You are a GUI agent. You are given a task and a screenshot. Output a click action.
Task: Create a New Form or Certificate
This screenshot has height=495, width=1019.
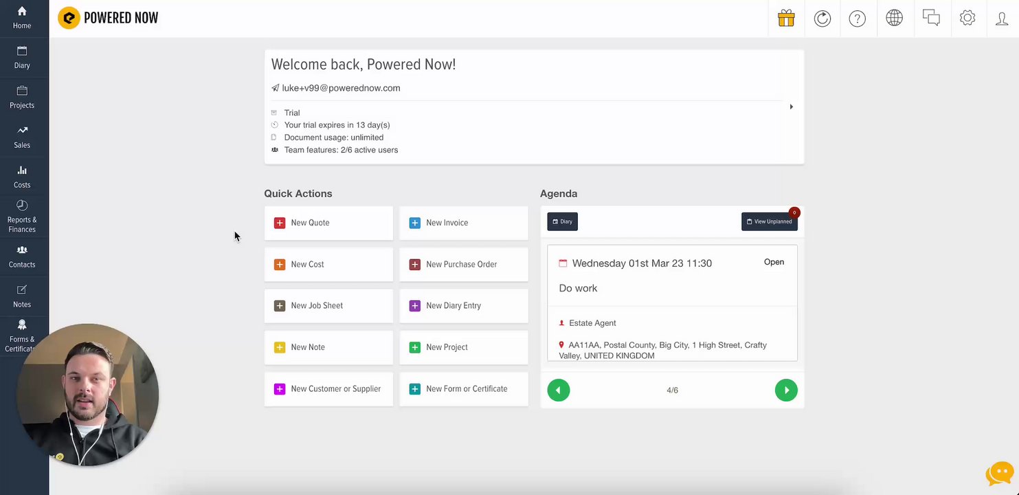464,389
